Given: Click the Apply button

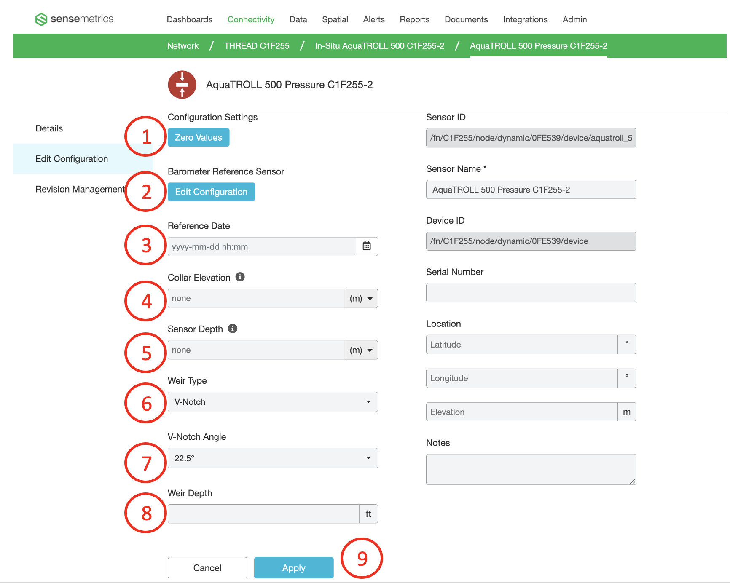Looking at the screenshot, I should 294,568.
